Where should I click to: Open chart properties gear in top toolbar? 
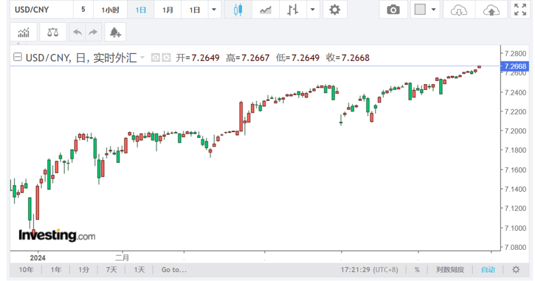335,9
